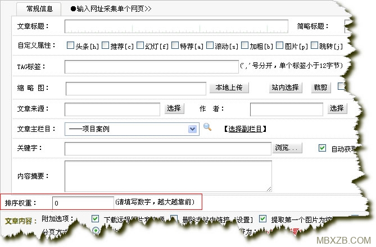Focus the 文章标题 input field

coord(176,26)
